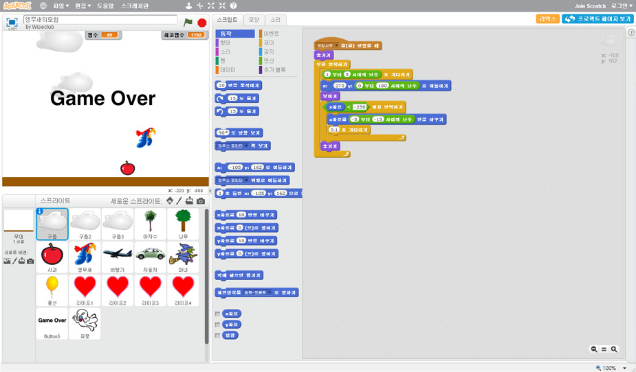The width and height of the screenshot is (636, 372).
Task: Switch the stage to full screen mode
Action: [12, 21]
